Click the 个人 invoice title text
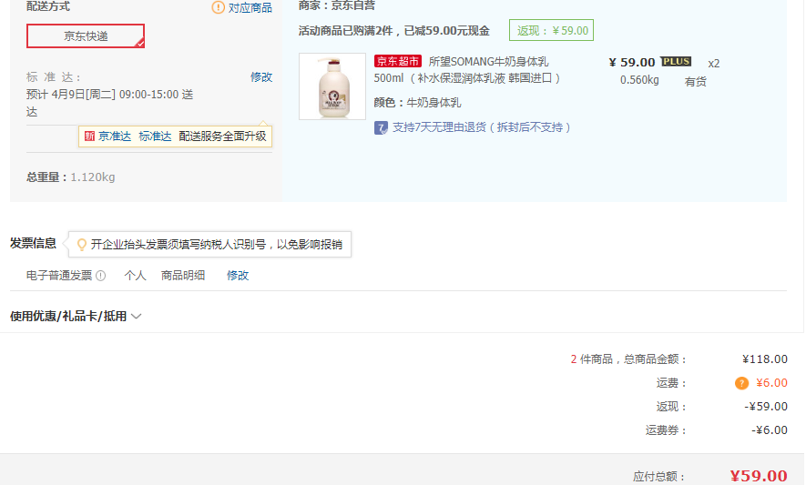 click(x=135, y=276)
